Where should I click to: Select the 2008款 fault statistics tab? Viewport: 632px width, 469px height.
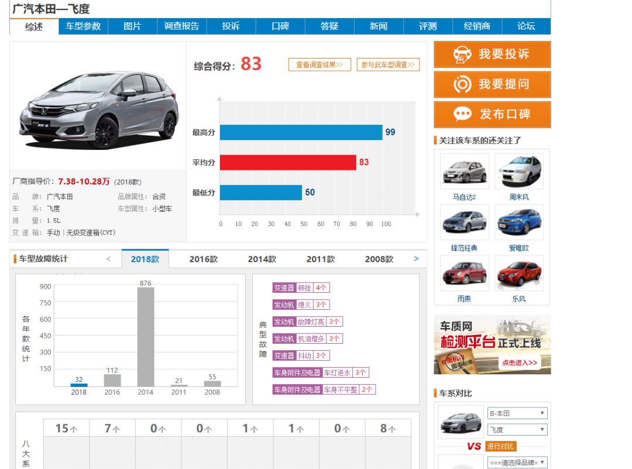coord(379,259)
